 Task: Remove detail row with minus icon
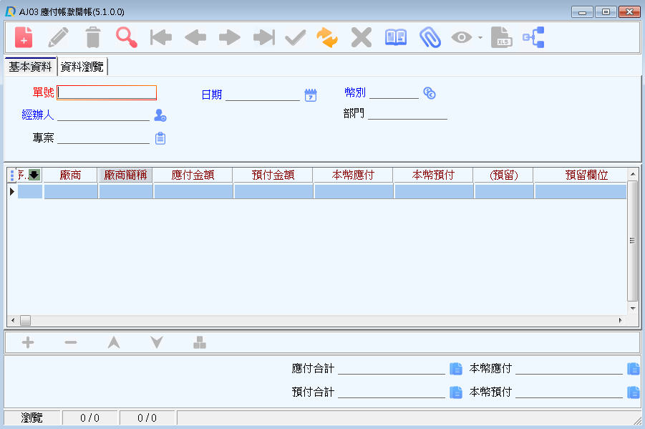point(71,342)
